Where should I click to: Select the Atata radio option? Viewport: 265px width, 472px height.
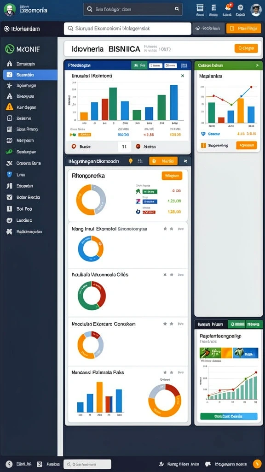[138, 146]
